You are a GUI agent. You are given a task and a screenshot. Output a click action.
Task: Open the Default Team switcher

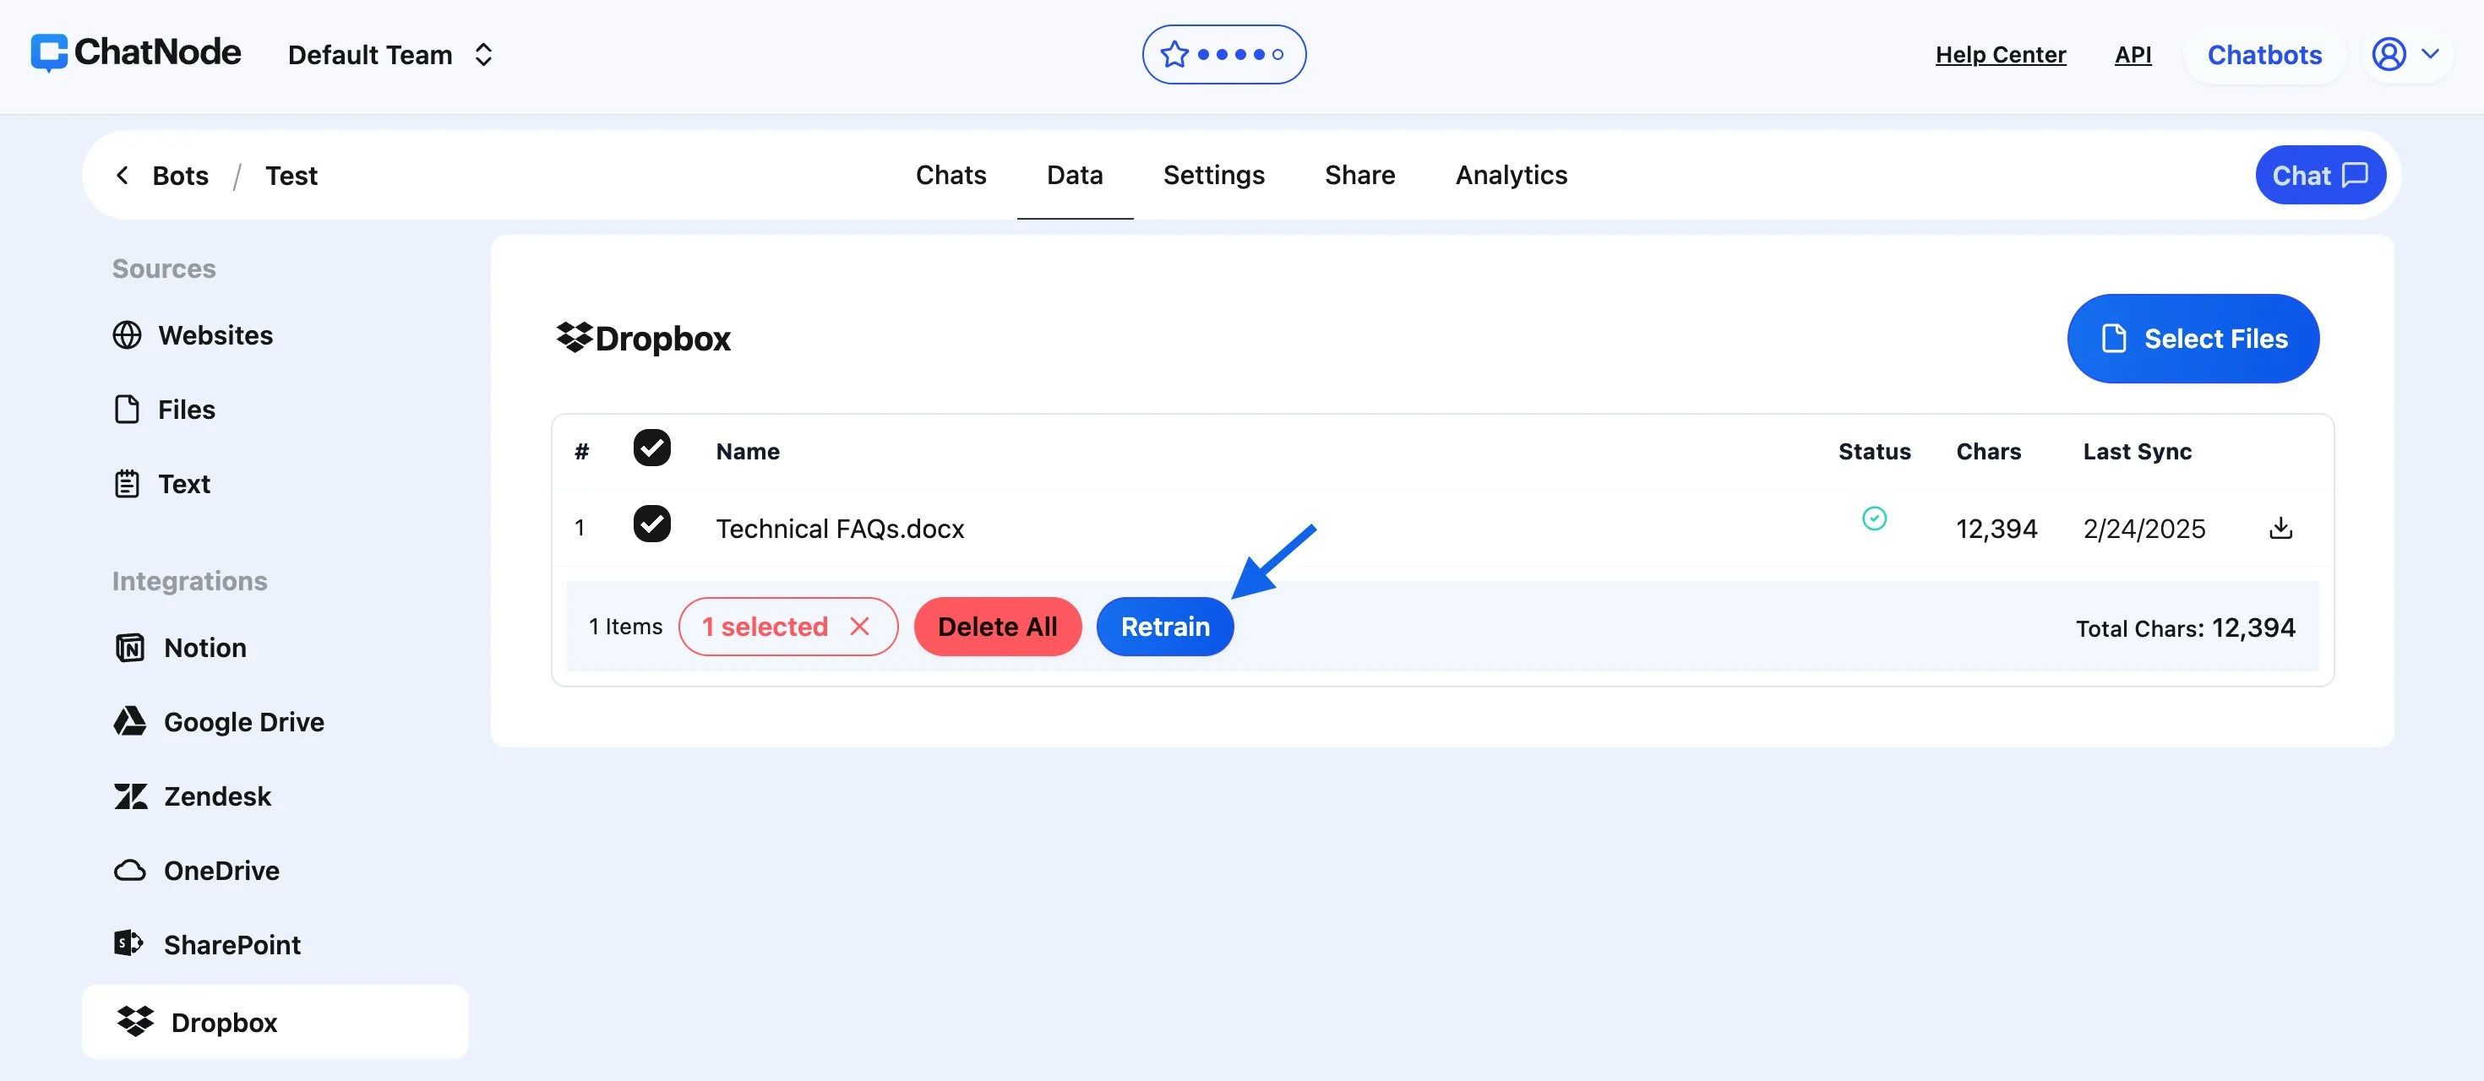(391, 55)
